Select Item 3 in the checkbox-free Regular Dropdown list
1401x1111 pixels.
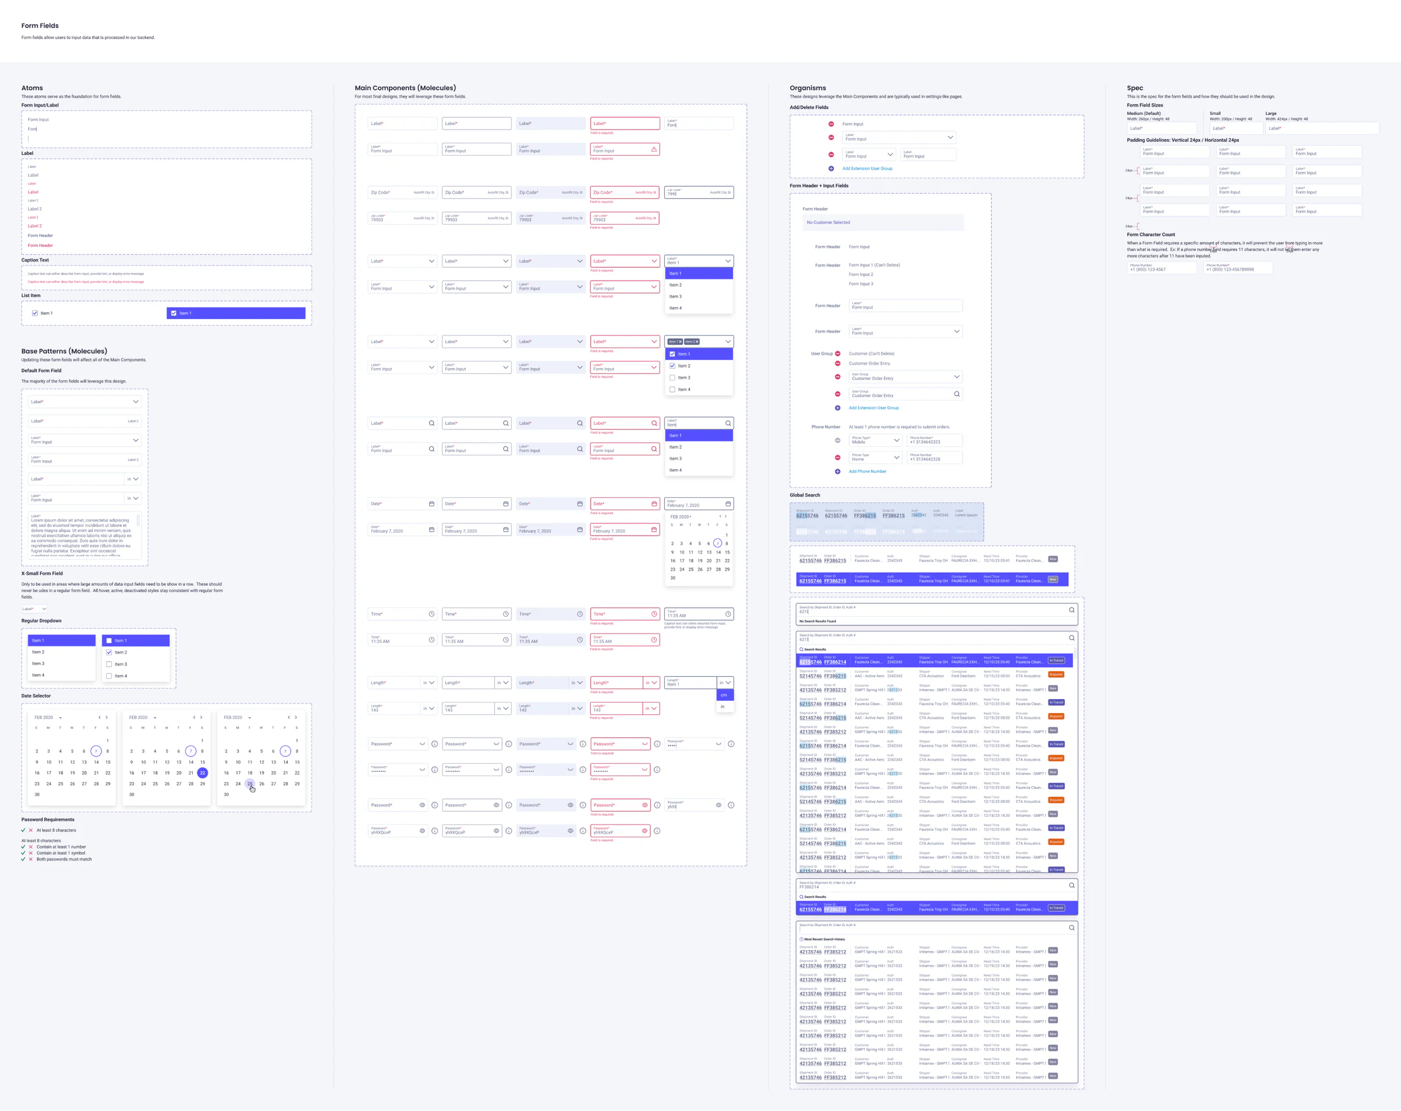tap(62, 663)
